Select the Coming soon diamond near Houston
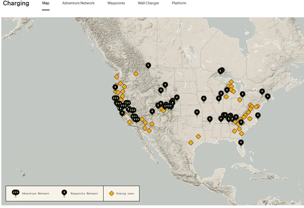The image size is (304, 208). 198,137
